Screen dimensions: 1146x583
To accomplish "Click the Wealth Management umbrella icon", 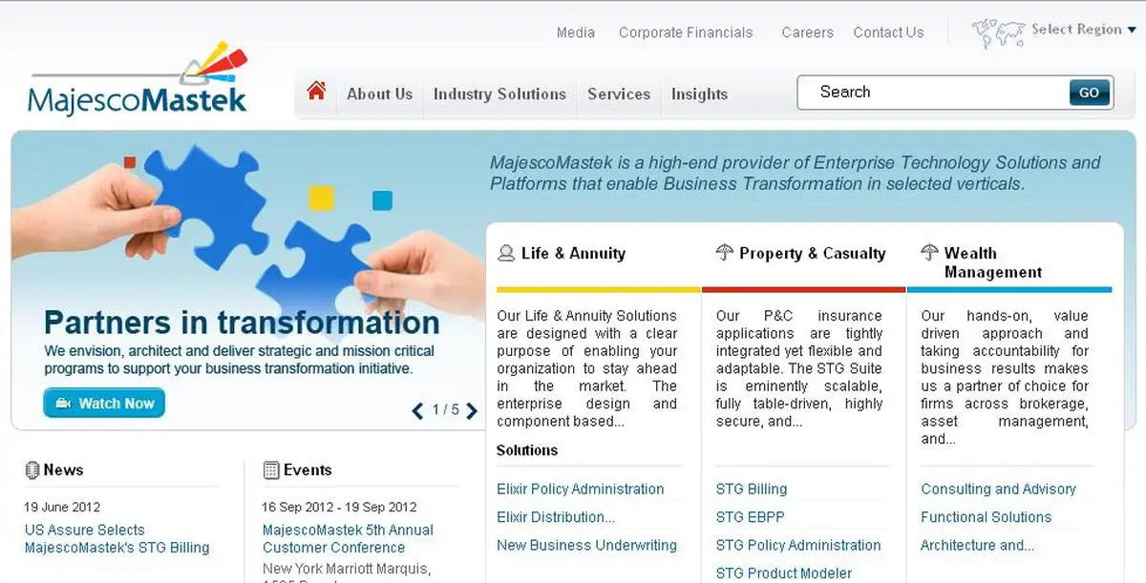I will (x=930, y=253).
